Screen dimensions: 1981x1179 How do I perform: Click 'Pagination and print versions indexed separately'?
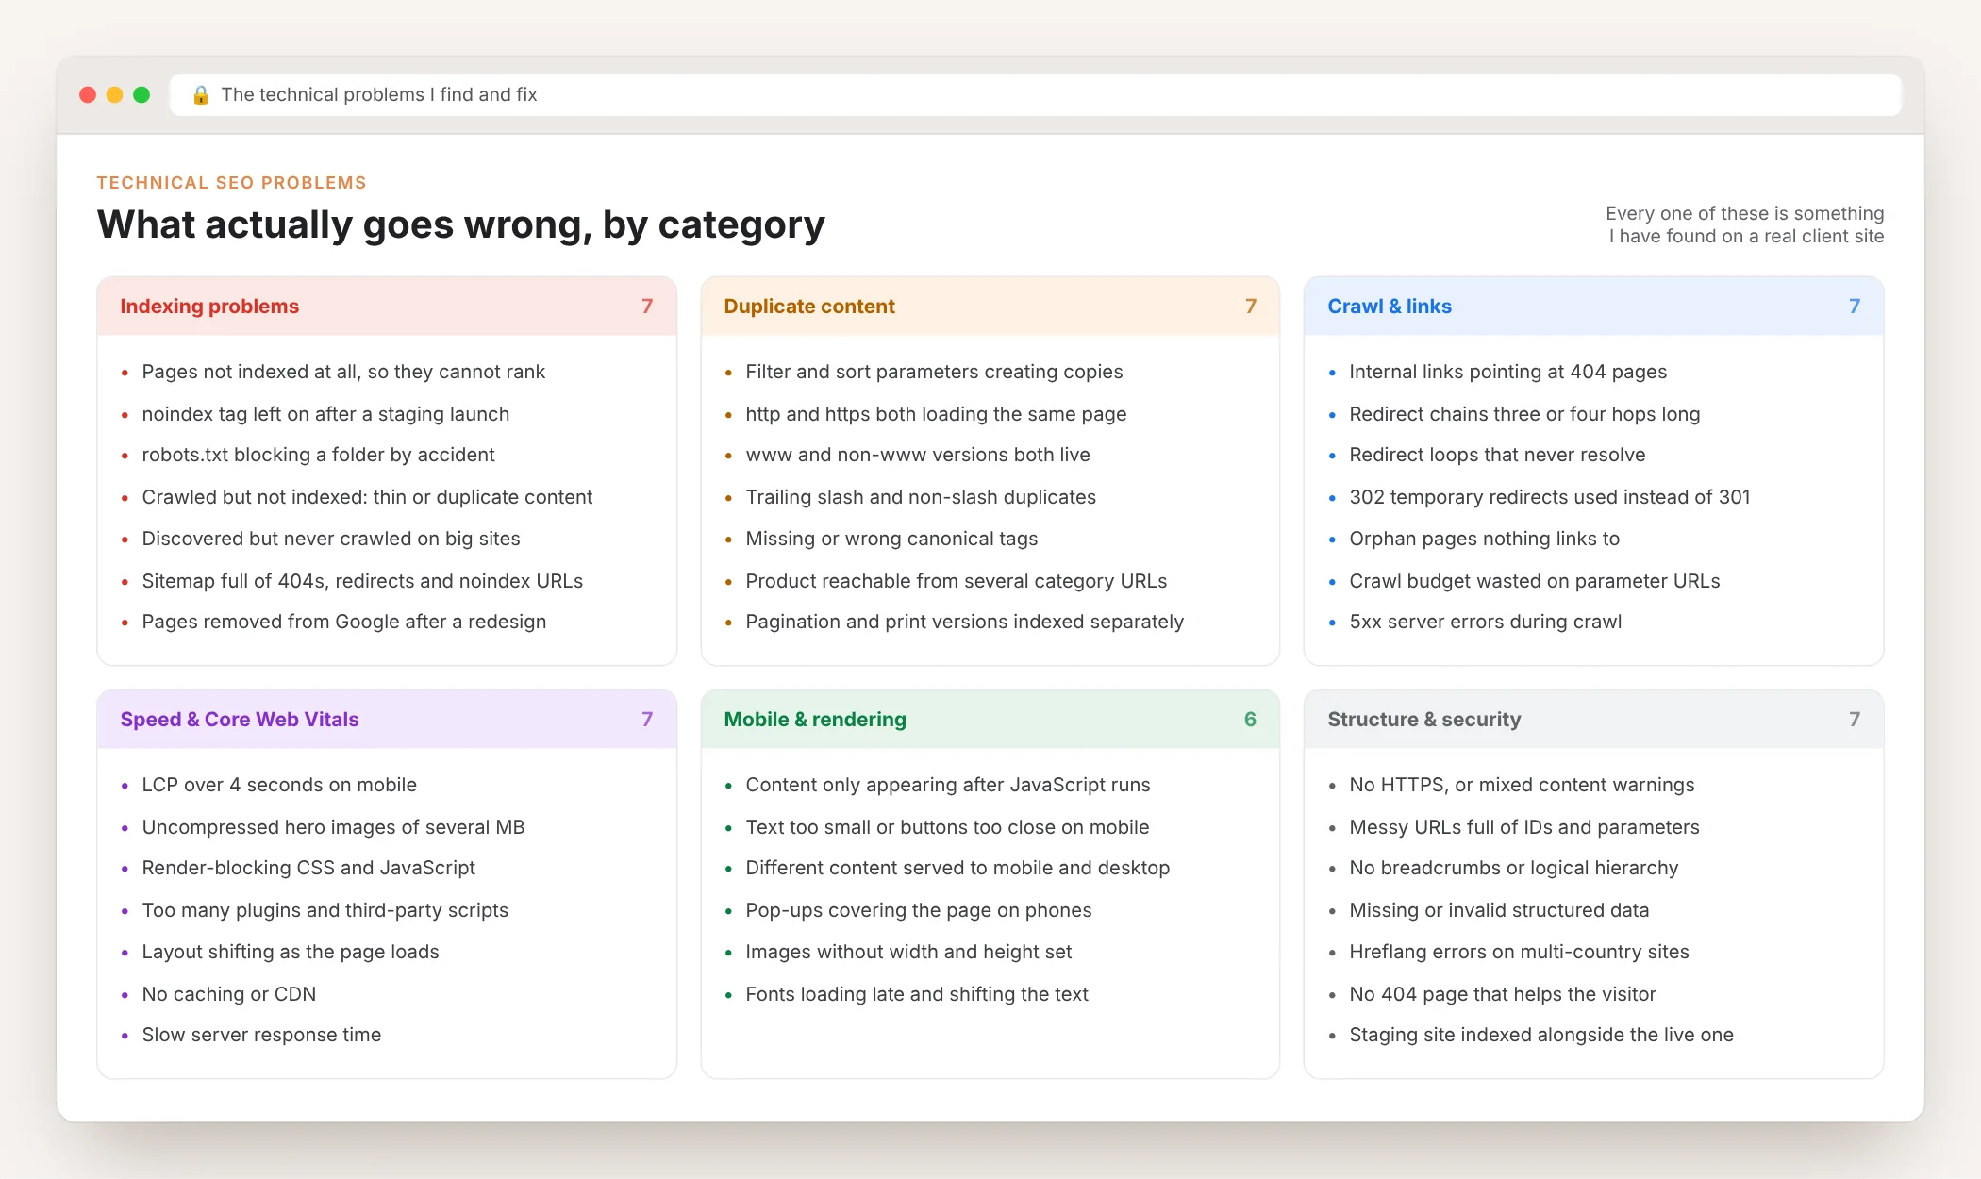point(964,622)
